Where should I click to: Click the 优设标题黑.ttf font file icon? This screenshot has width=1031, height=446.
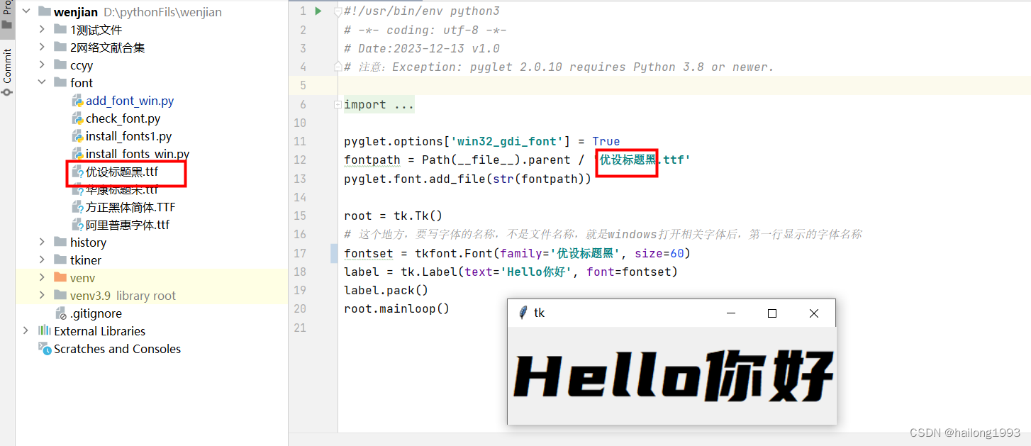(x=77, y=172)
